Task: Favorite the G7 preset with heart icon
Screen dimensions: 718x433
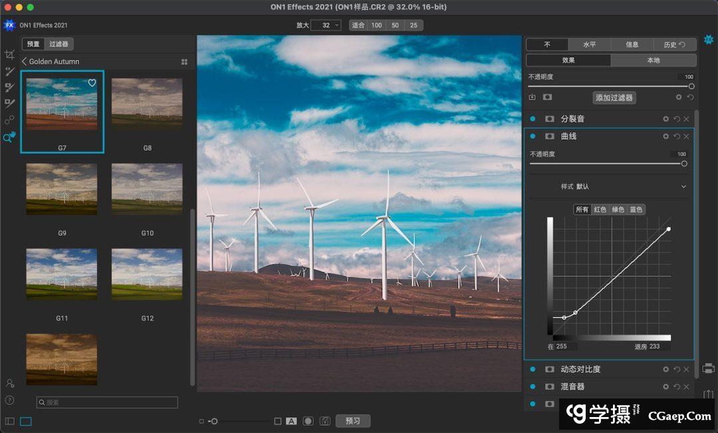Action: coord(92,83)
